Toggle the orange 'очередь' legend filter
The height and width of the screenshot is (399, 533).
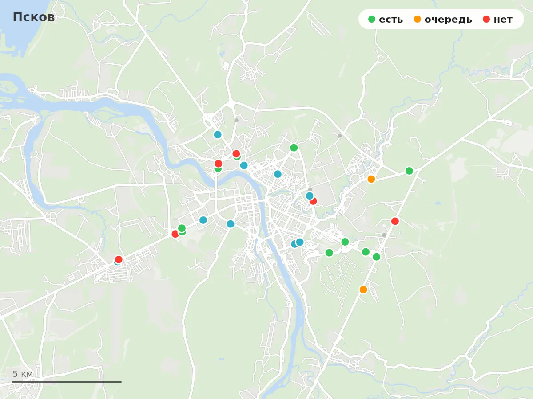pyautogui.click(x=443, y=19)
